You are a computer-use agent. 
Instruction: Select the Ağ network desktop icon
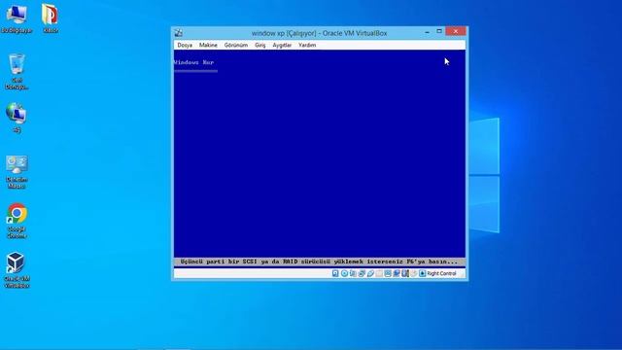tap(17, 118)
